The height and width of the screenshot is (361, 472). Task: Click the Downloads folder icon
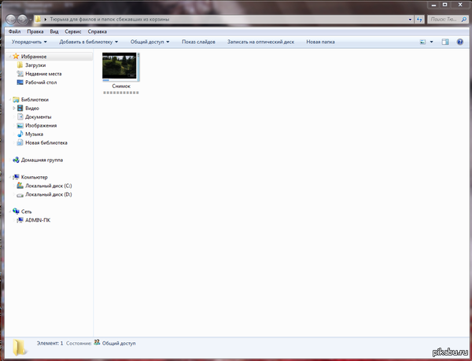click(20, 65)
